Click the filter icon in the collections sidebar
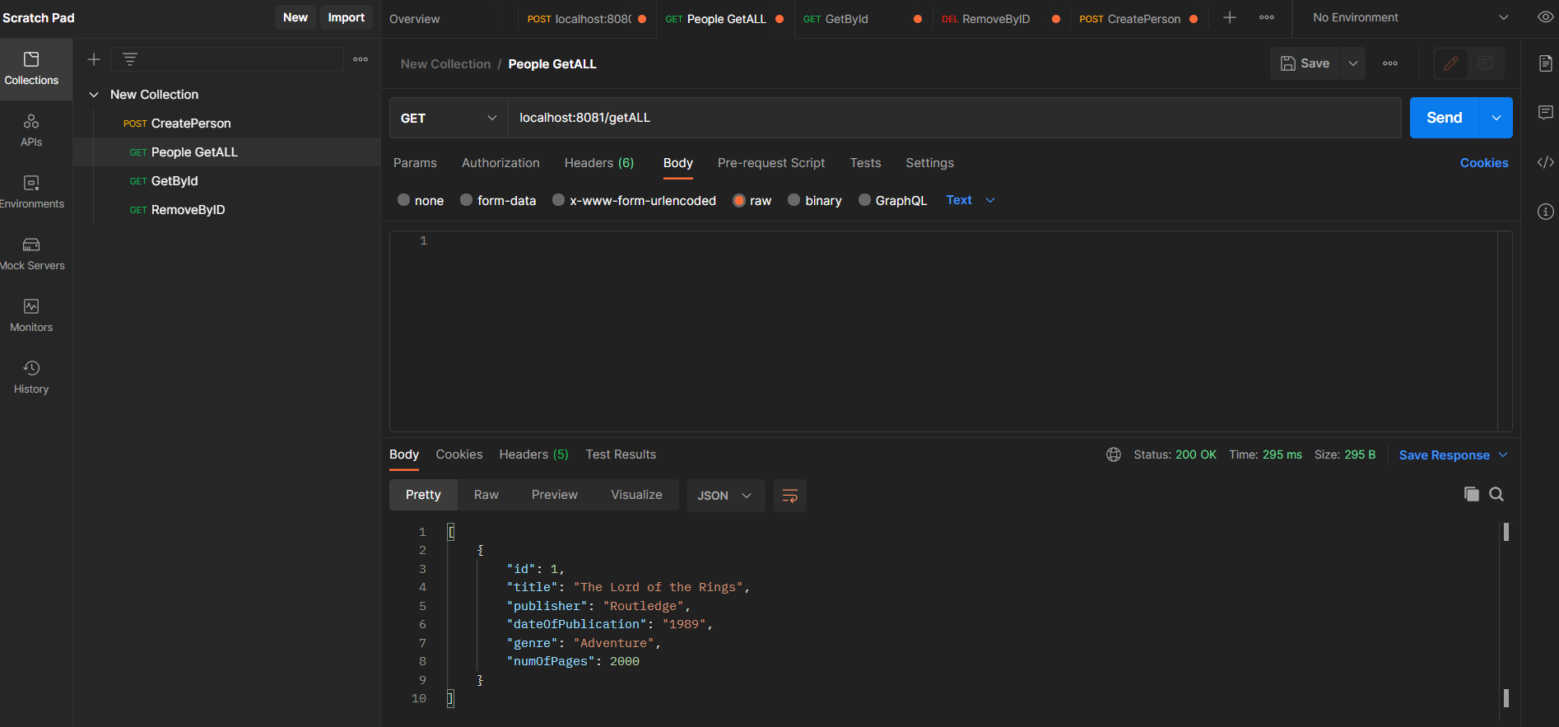 [x=130, y=59]
